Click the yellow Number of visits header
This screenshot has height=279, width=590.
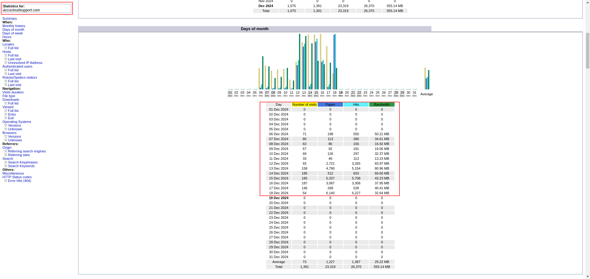[x=304, y=104]
